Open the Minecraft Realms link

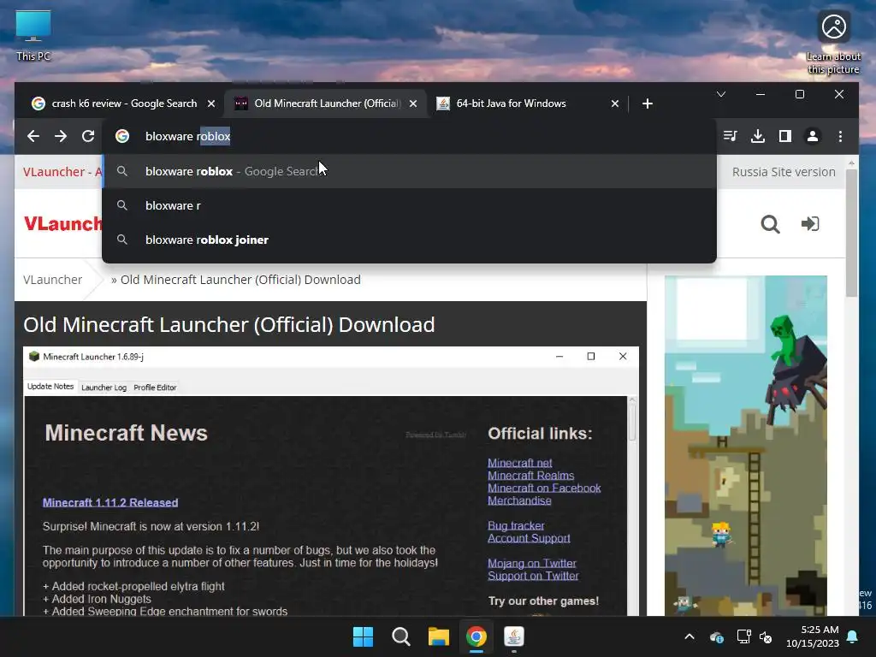[530, 476]
